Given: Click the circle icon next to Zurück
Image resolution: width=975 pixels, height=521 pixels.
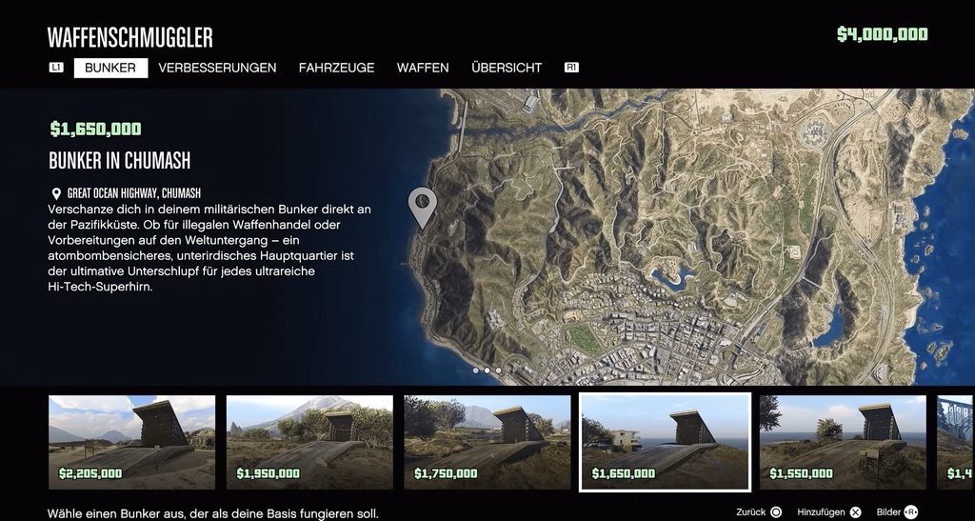Looking at the screenshot, I should pyautogui.click(x=776, y=512).
